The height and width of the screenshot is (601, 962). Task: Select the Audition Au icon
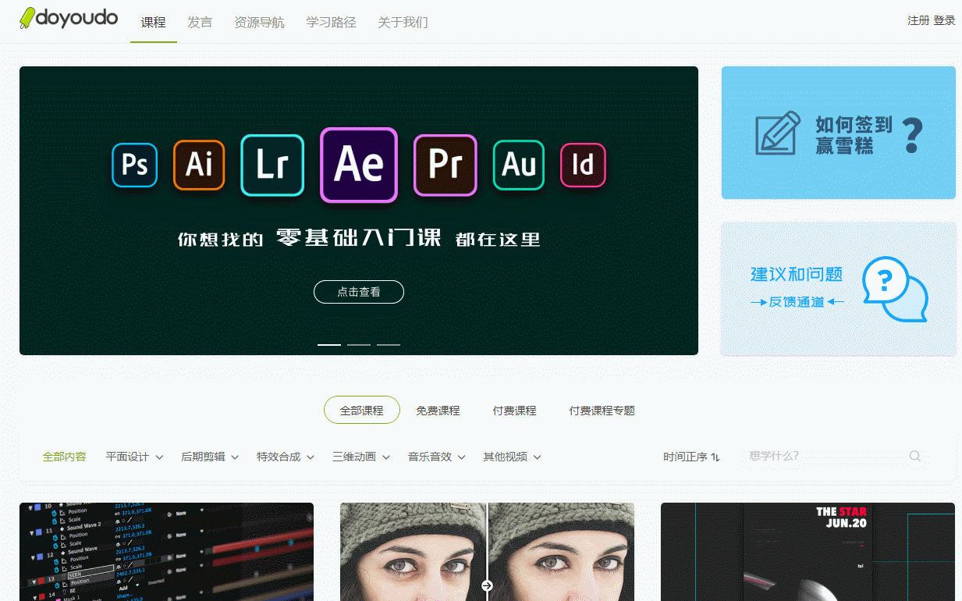517,165
